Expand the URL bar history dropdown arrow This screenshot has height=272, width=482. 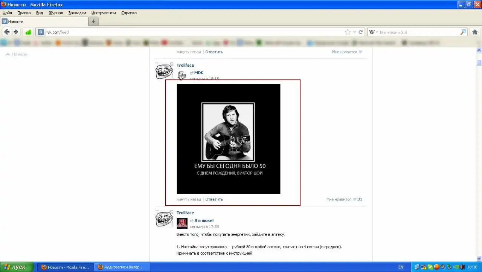coord(354,32)
